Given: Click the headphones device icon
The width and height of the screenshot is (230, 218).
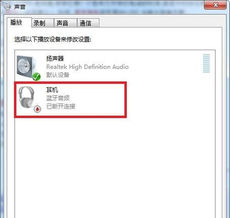Looking at the screenshot, I should click(x=27, y=98).
